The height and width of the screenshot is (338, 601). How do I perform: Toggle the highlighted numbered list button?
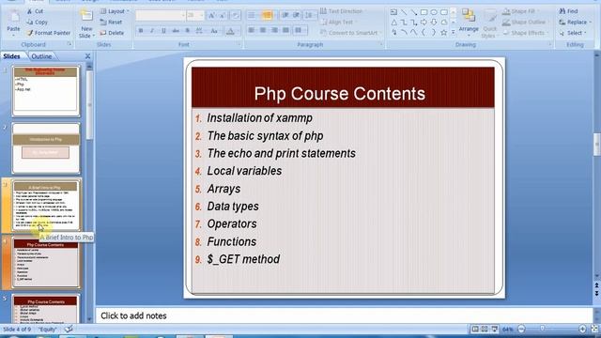coord(267,15)
